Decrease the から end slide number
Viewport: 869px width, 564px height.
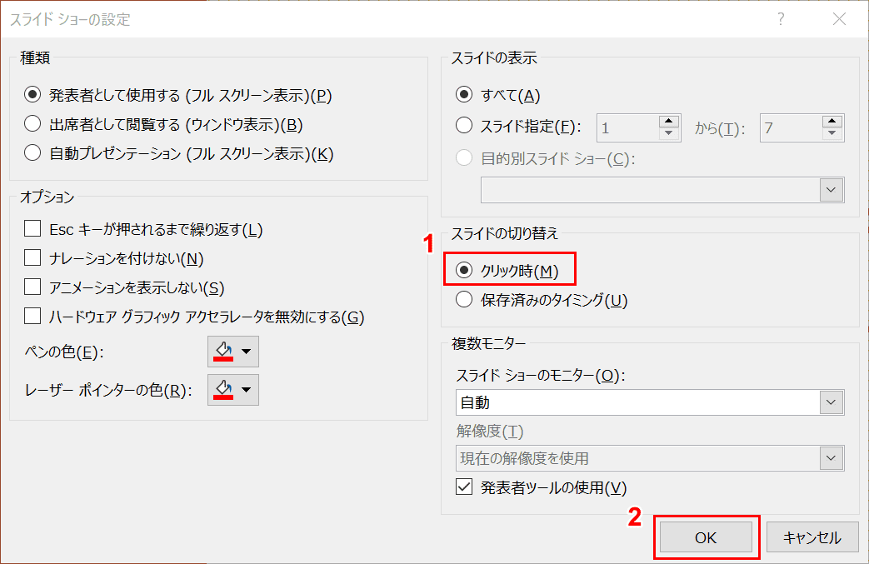(832, 134)
